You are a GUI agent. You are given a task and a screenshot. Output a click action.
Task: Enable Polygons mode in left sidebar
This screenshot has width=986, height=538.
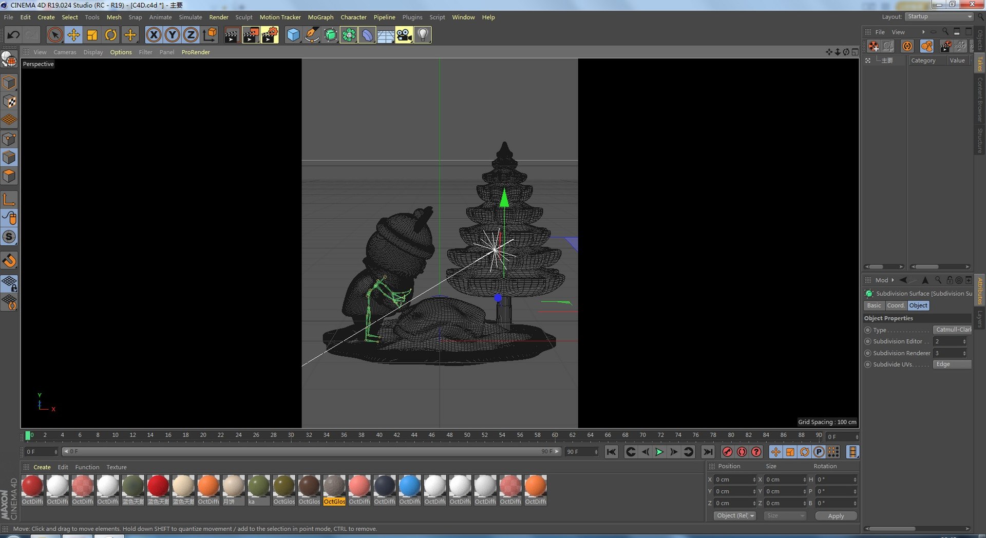click(9, 176)
